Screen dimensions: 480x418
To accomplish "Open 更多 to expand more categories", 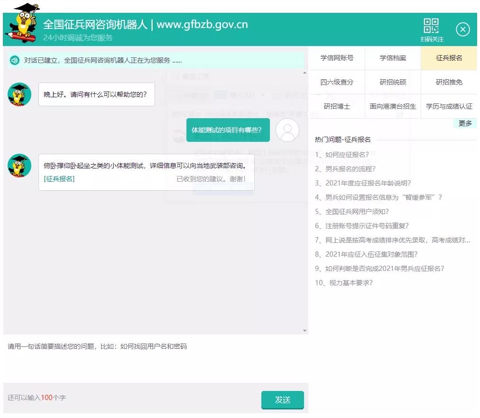I will [x=465, y=123].
